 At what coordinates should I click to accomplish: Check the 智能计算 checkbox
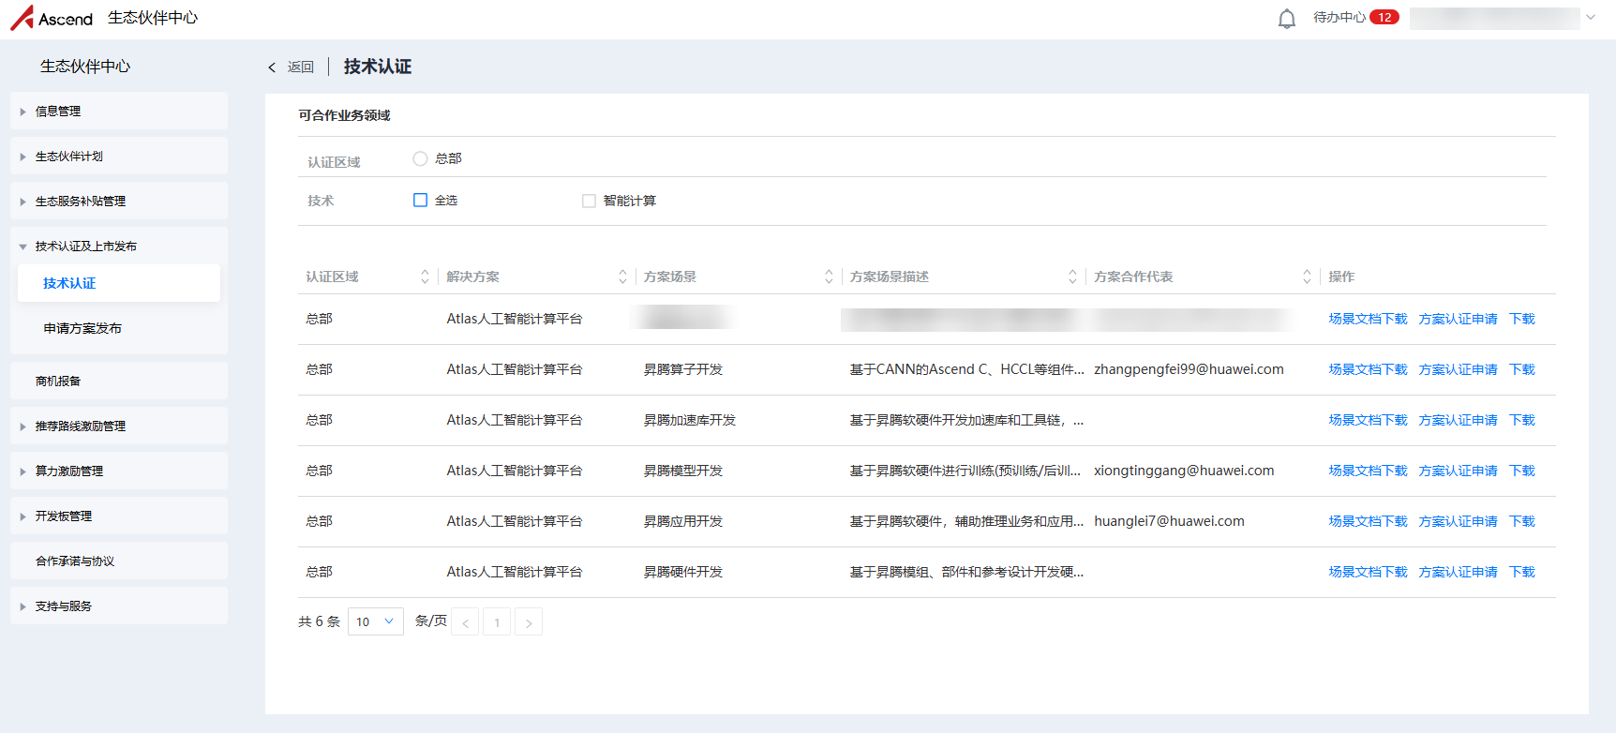(589, 201)
